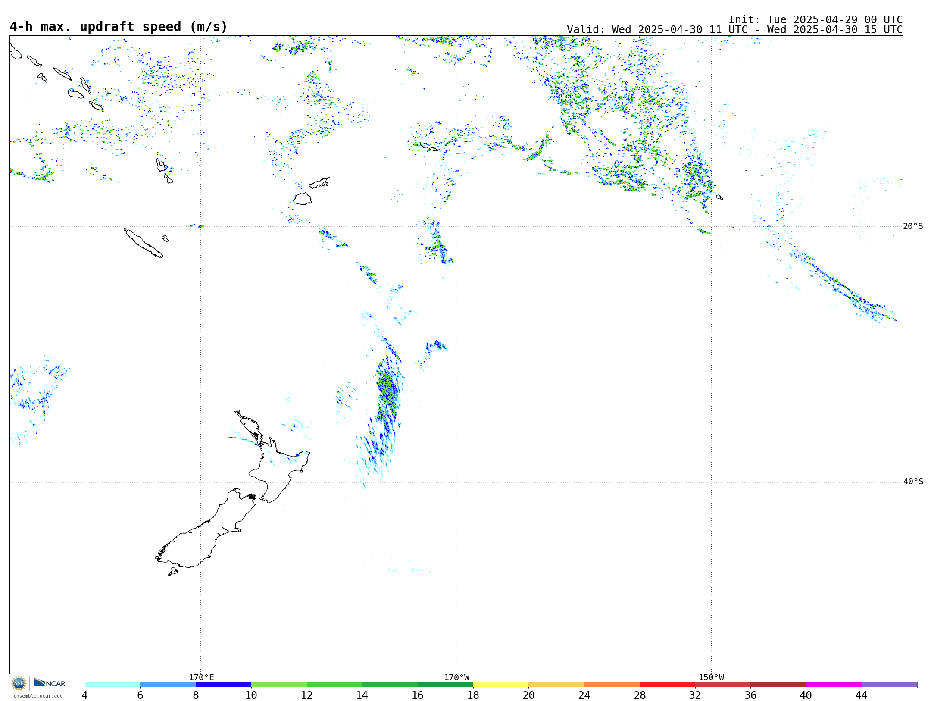Click the dark blue 8–10 color swatch
Viewport: 931px width, 701px height.
(223, 684)
